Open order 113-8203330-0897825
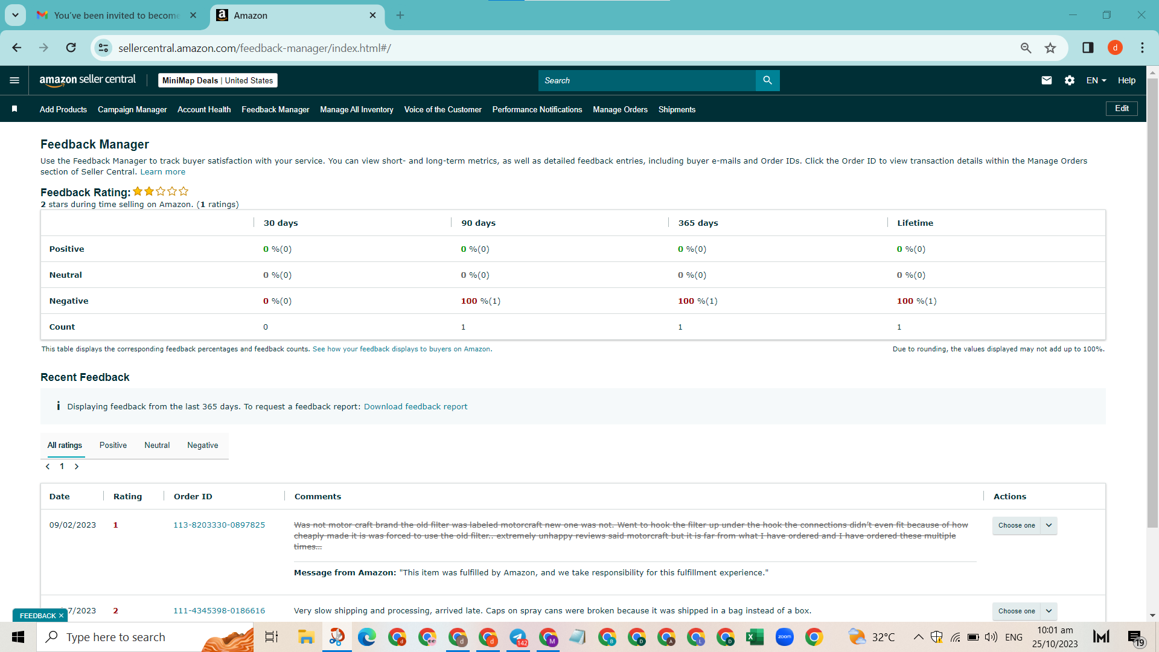This screenshot has width=1159, height=652. tap(219, 525)
